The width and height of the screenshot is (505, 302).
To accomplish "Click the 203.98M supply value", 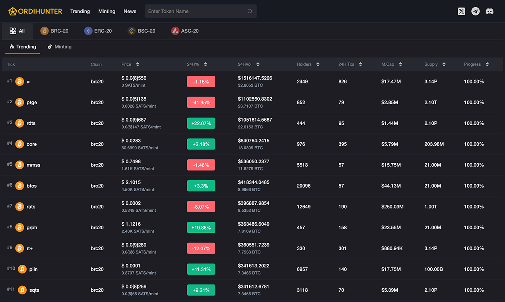I will (x=434, y=144).
